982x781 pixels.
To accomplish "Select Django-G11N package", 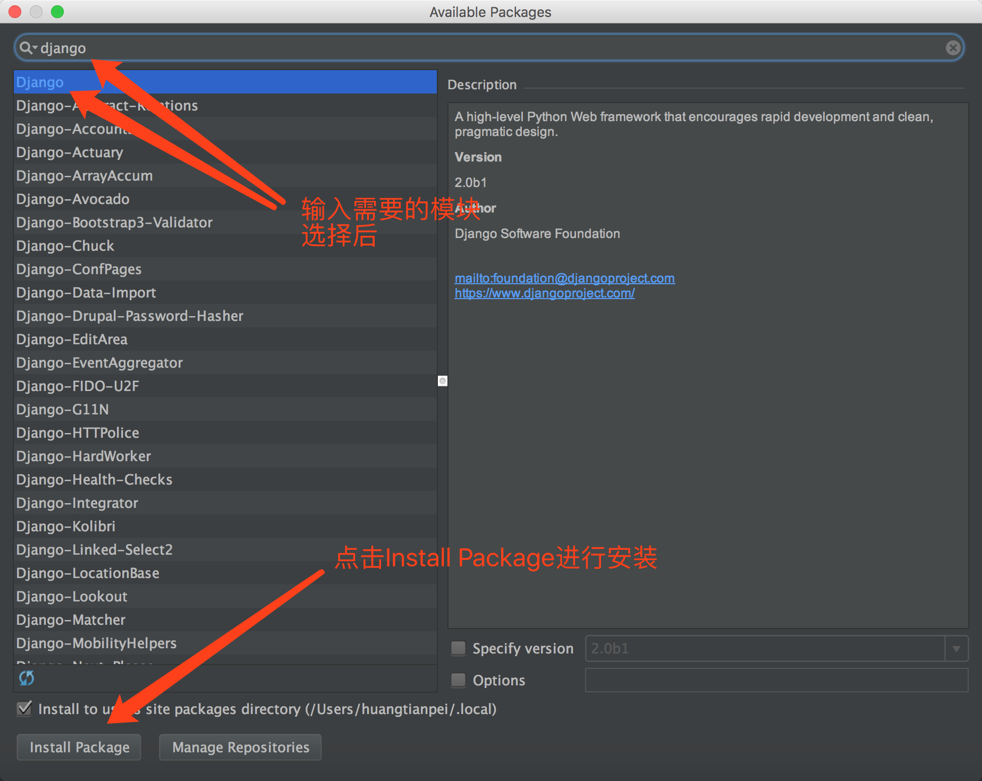I will pyautogui.click(x=225, y=409).
